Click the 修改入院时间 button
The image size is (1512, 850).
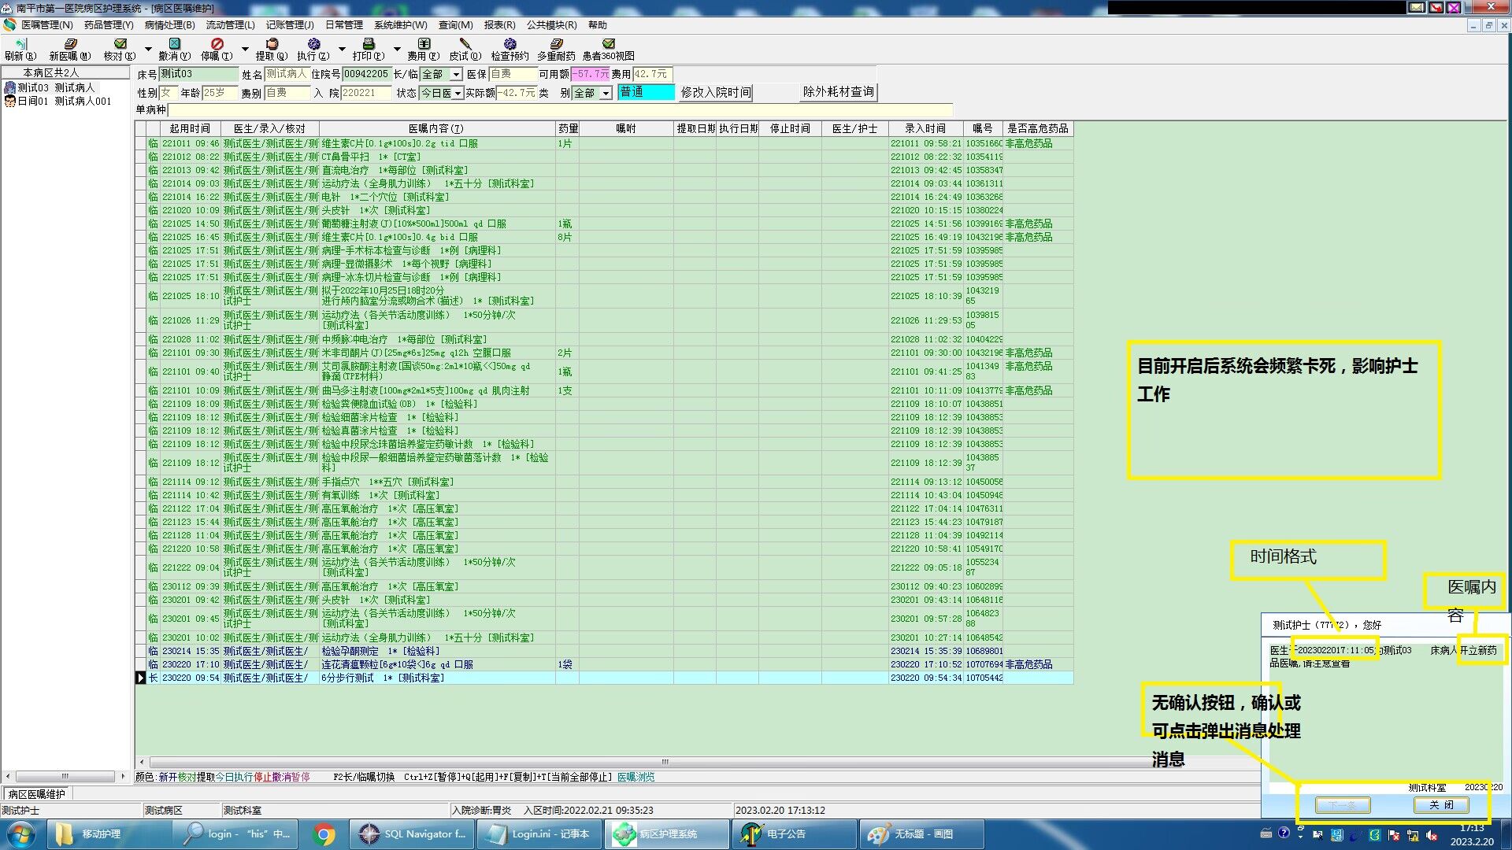tap(715, 92)
